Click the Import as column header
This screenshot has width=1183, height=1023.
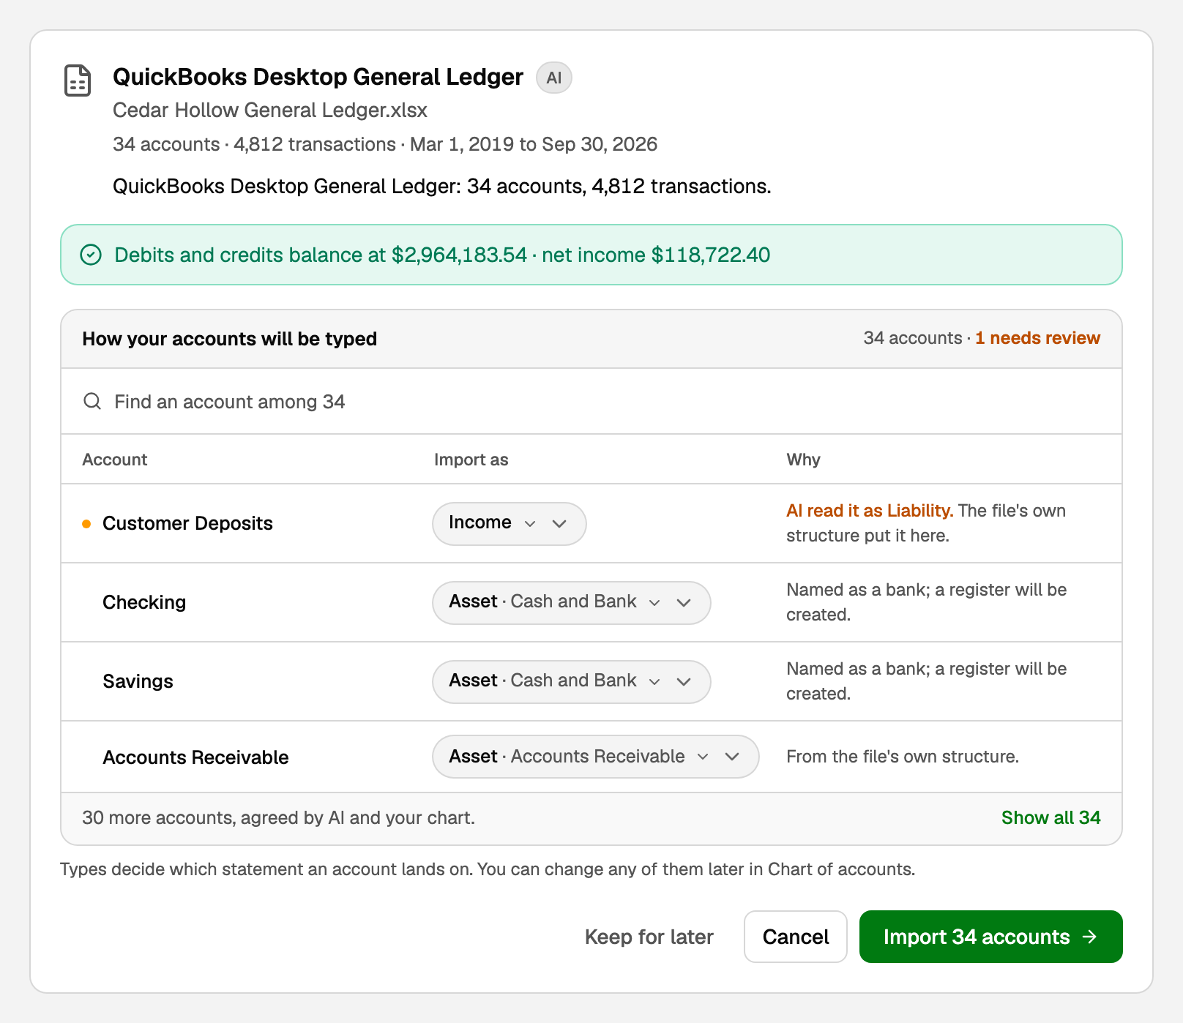(471, 460)
